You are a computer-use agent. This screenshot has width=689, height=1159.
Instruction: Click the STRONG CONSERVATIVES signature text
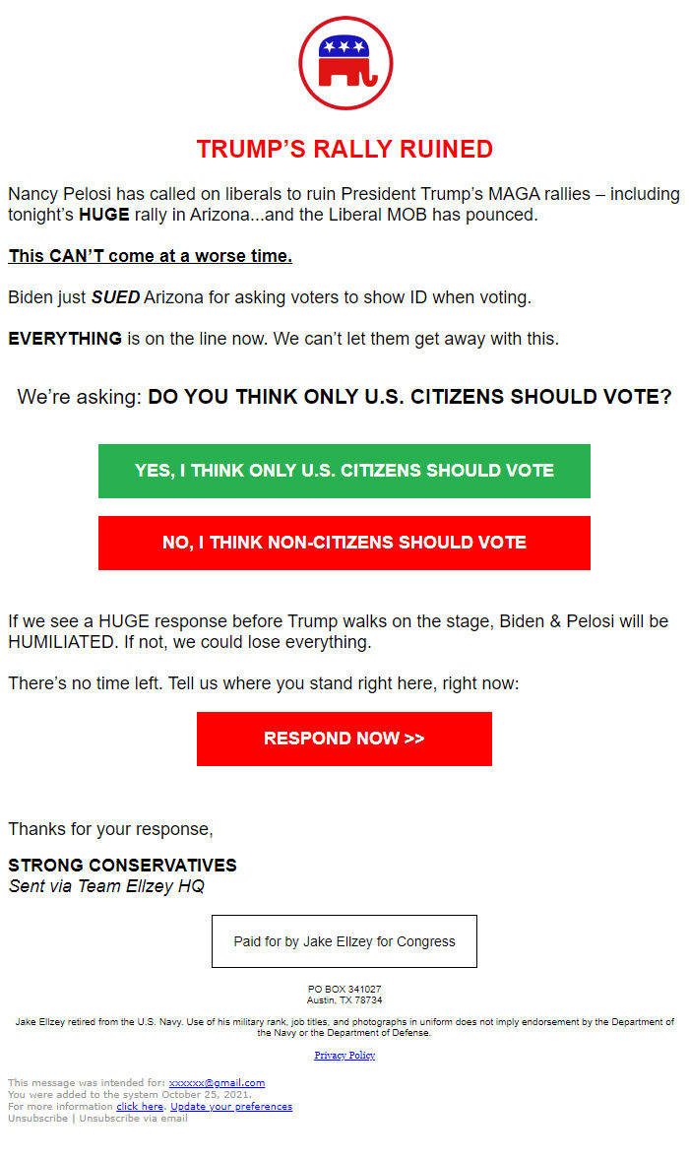point(122,866)
